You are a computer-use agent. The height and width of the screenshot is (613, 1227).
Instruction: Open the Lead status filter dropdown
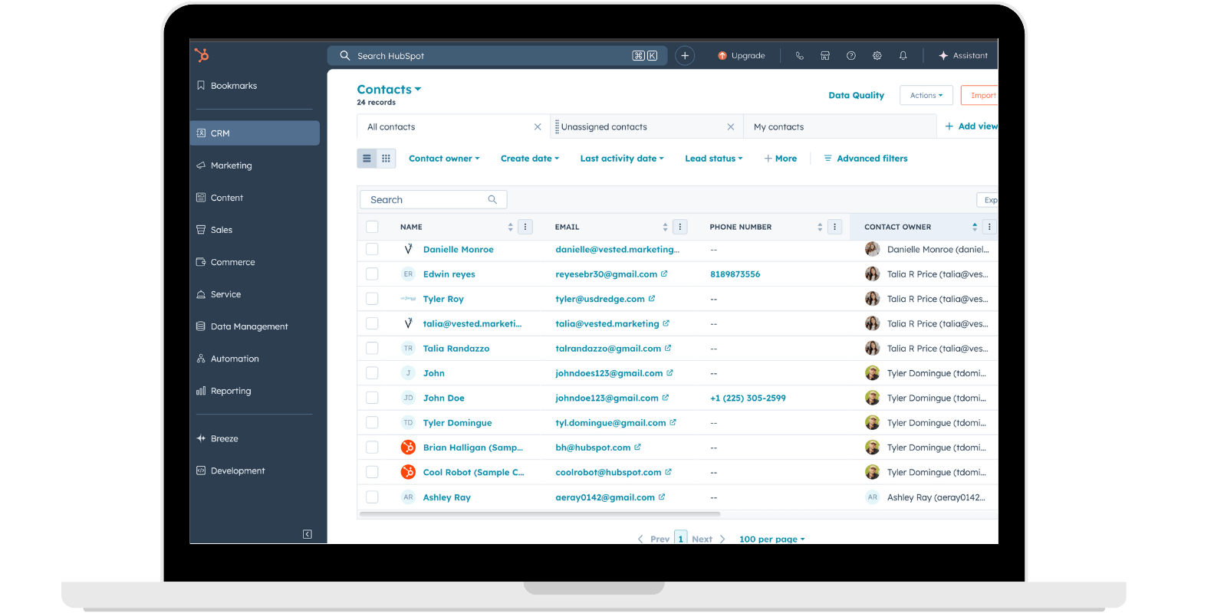[x=714, y=159]
